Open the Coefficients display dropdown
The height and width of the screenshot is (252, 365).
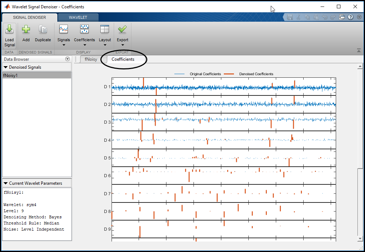tap(84, 35)
